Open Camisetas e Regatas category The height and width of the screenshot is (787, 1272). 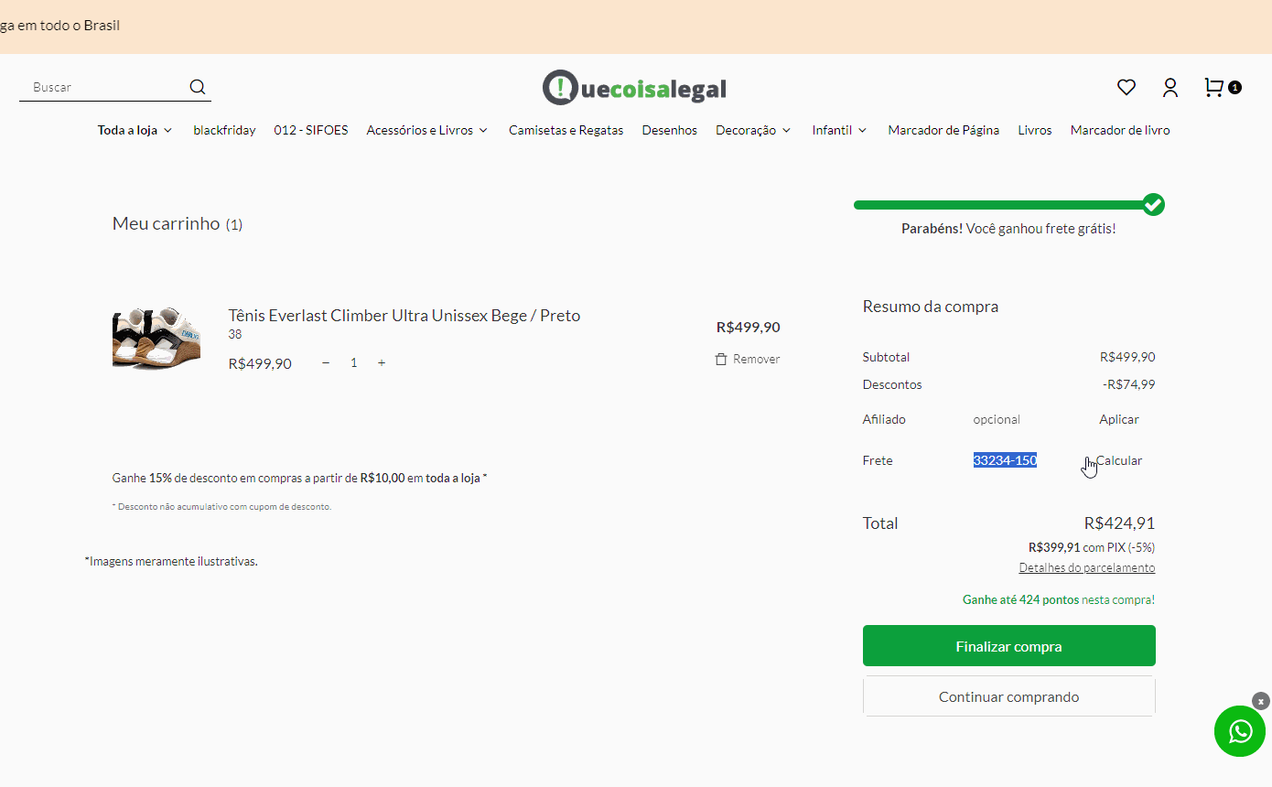(566, 131)
